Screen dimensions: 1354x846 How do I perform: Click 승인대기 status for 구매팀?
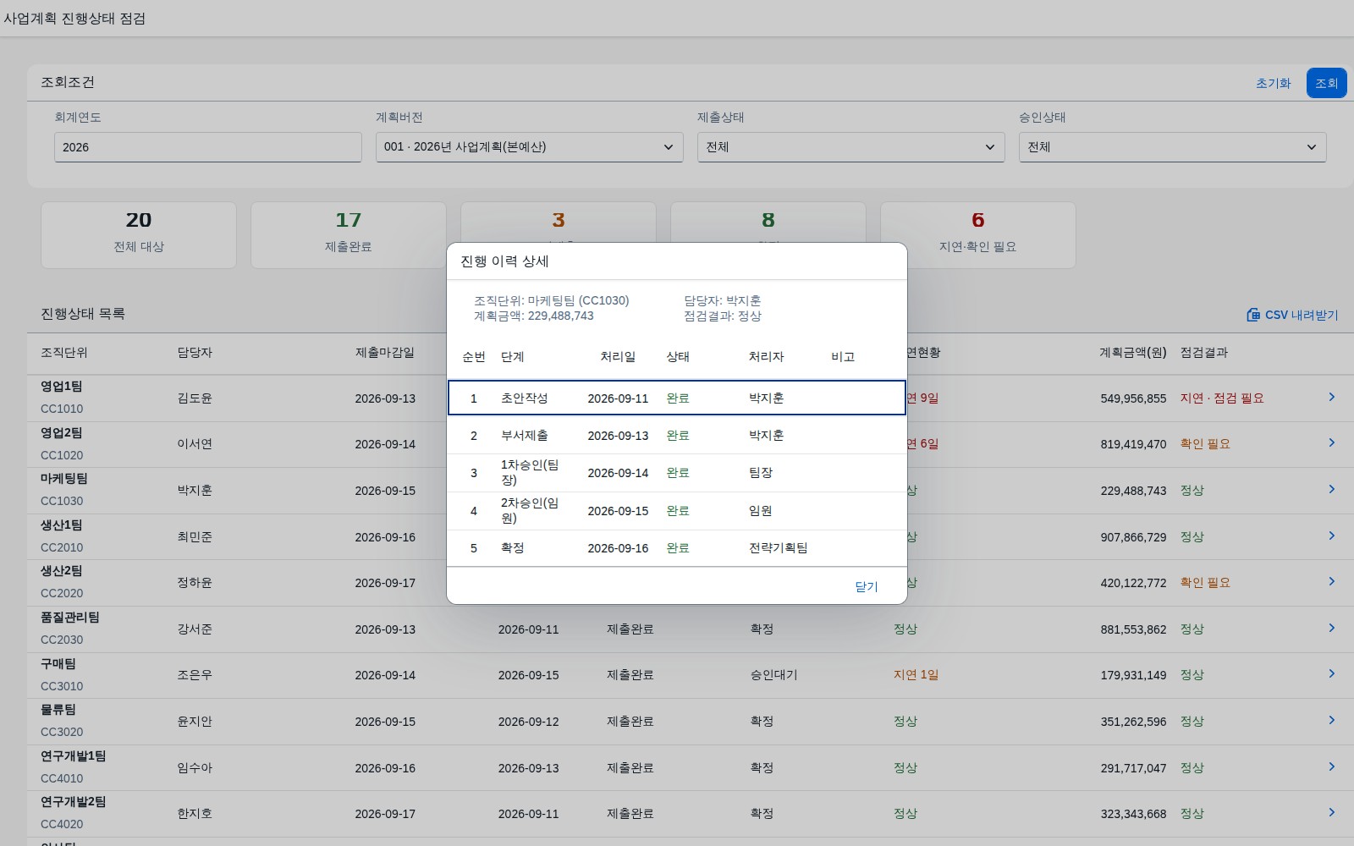773,675
